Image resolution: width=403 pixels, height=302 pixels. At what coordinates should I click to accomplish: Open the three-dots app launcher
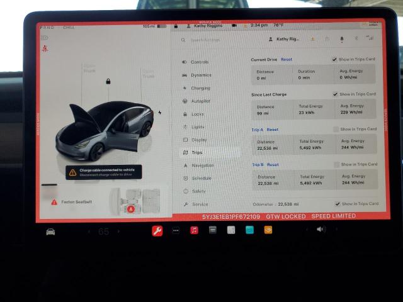[x=176, y=231]
